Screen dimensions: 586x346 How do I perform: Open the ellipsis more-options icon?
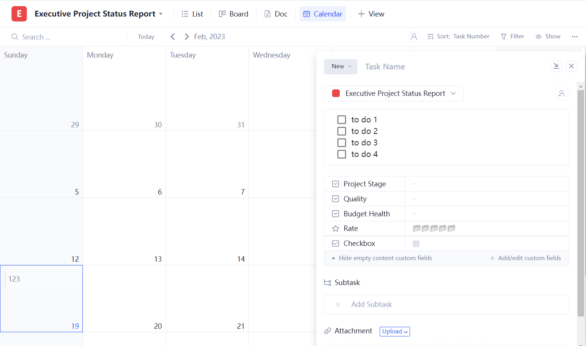coord(574,36)
